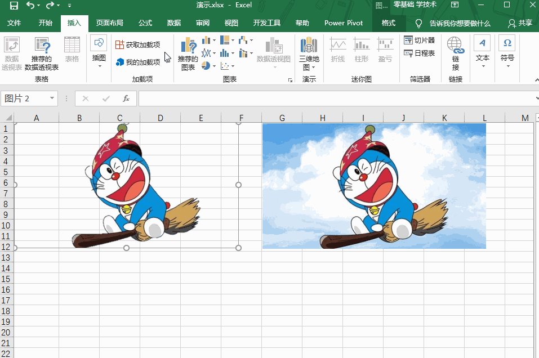539x358 pixels.
Task: Insert a waterfall or stock chart
Action: pyautogui.click(x=246, y=40)
